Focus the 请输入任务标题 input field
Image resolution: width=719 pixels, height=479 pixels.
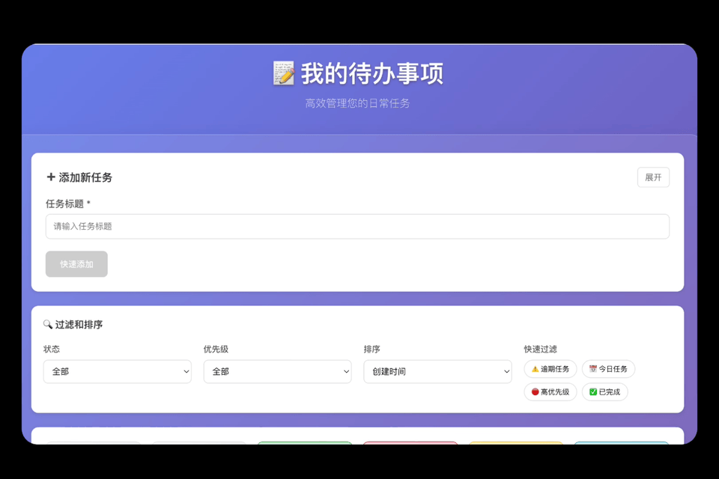(357, 226)
